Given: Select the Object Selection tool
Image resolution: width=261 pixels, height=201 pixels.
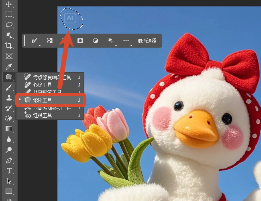Looking at the screenshot, I should click(9, 35).
